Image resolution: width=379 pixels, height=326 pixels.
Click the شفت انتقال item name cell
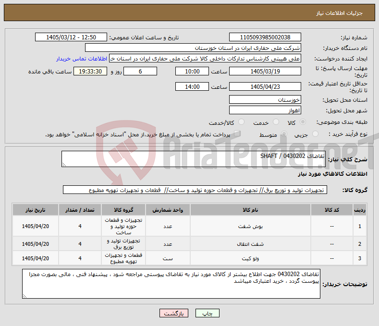[x=250, y=244]
